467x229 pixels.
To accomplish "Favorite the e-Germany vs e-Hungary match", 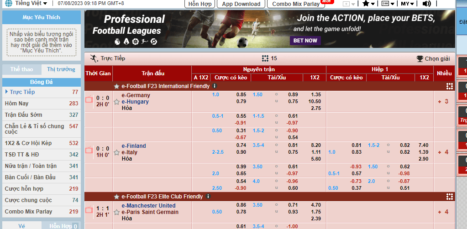I will click(117, 102).
